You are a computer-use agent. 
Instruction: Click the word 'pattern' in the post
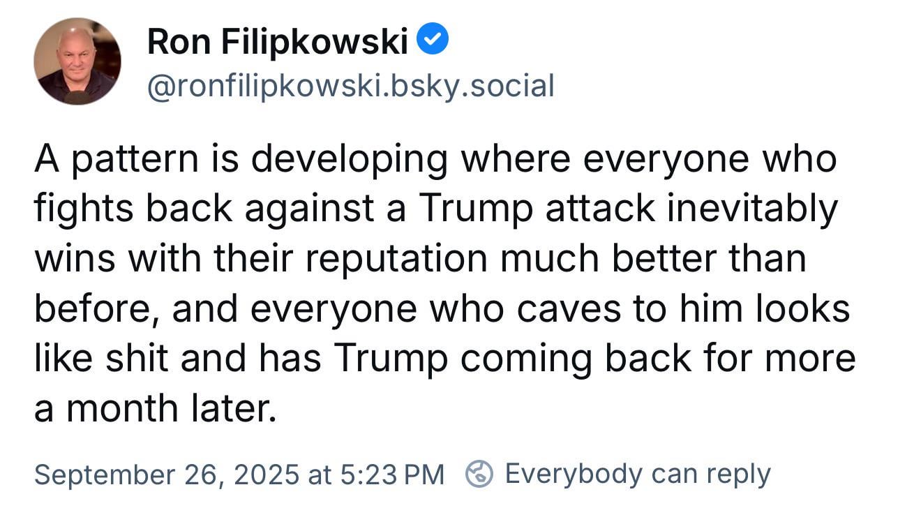[x=133, y=160]
